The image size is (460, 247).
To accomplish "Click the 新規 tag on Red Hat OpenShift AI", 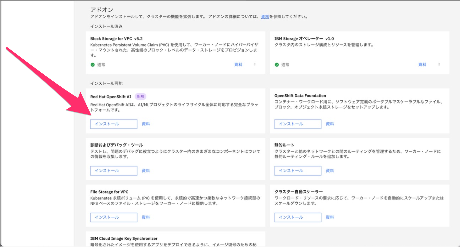I will point(140,97).
